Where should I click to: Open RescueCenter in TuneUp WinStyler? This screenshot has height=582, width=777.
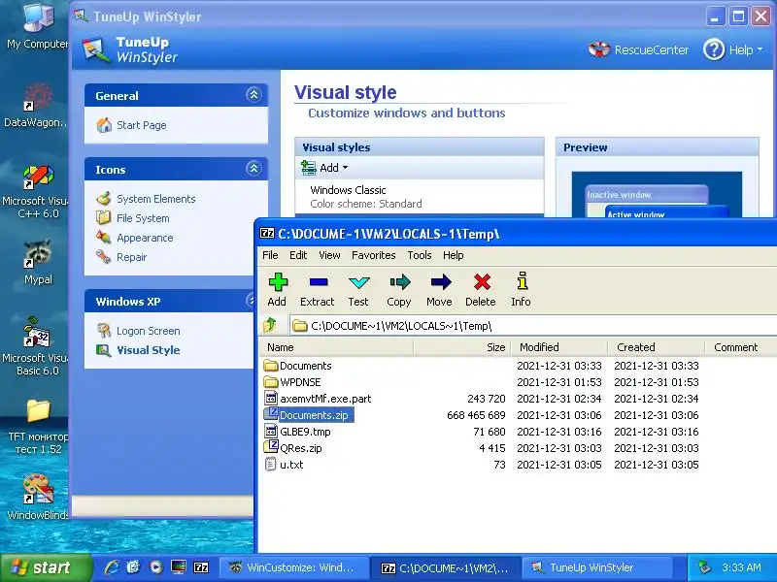click(639, 50)
